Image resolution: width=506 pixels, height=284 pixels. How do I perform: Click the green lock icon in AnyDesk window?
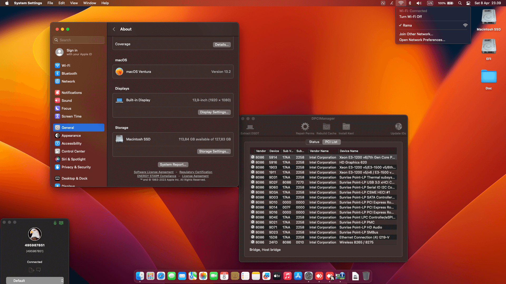[55, 223]
